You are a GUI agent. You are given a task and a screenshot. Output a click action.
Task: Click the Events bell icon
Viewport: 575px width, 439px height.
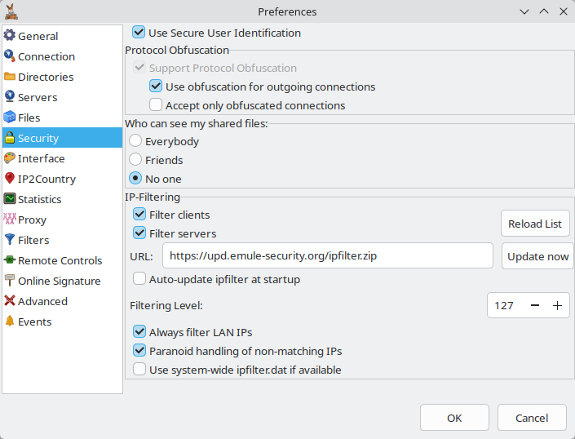(10, 321)
